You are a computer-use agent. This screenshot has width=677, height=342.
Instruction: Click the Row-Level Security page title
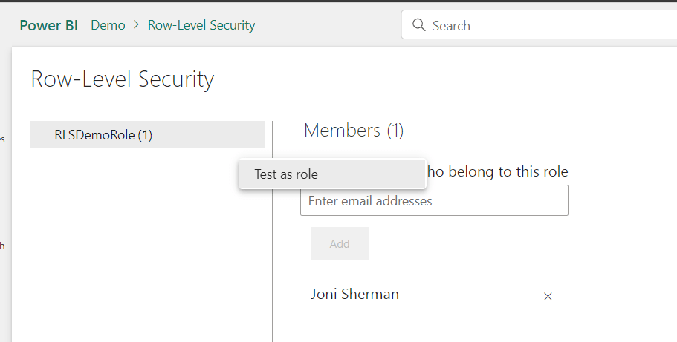pos(123,79)
